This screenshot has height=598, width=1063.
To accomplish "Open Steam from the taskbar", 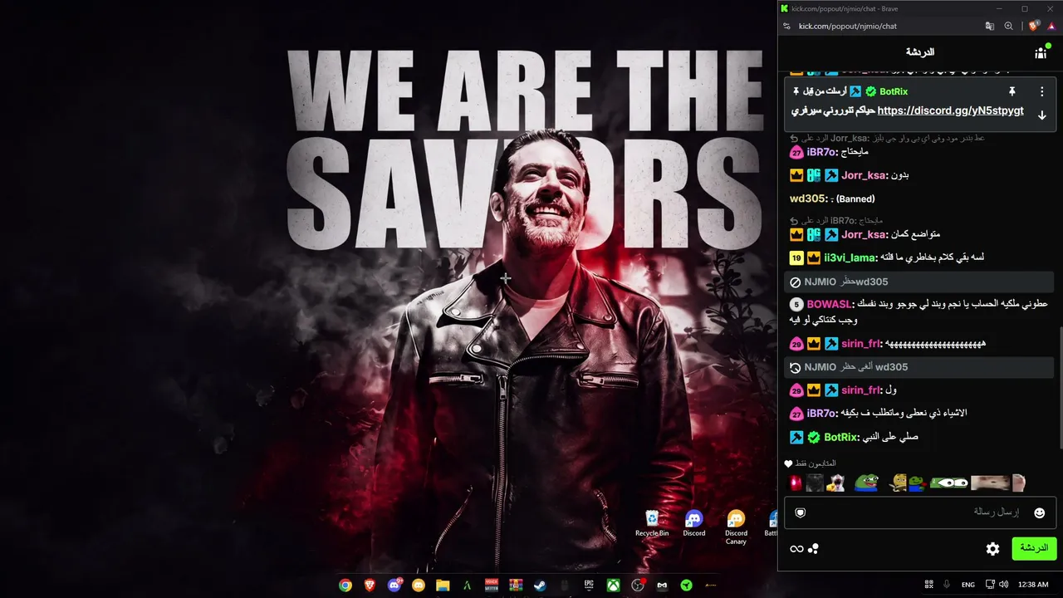I will (x=540, y=585).
